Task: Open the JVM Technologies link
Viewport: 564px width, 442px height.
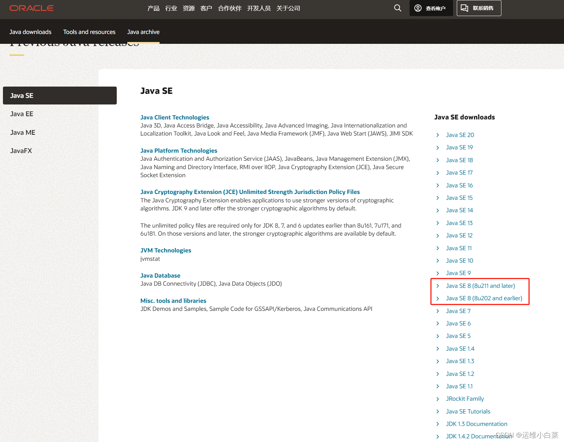Action: pyautogui.click(x=165, y=250)
